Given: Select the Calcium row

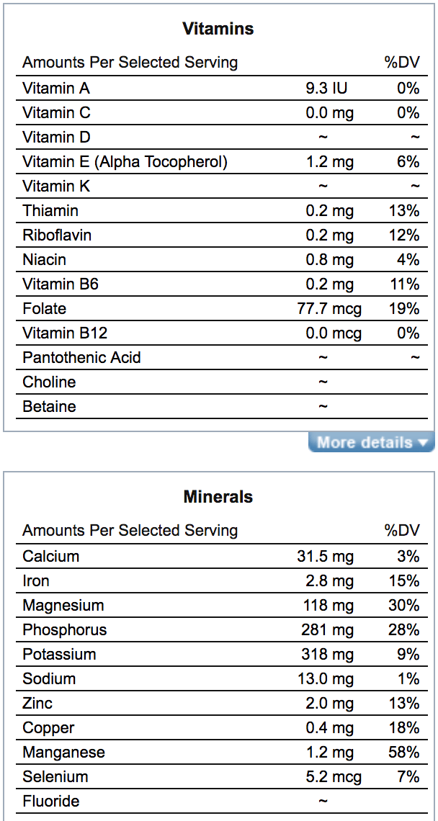Looking at the screenshot, I should [50, 556].
